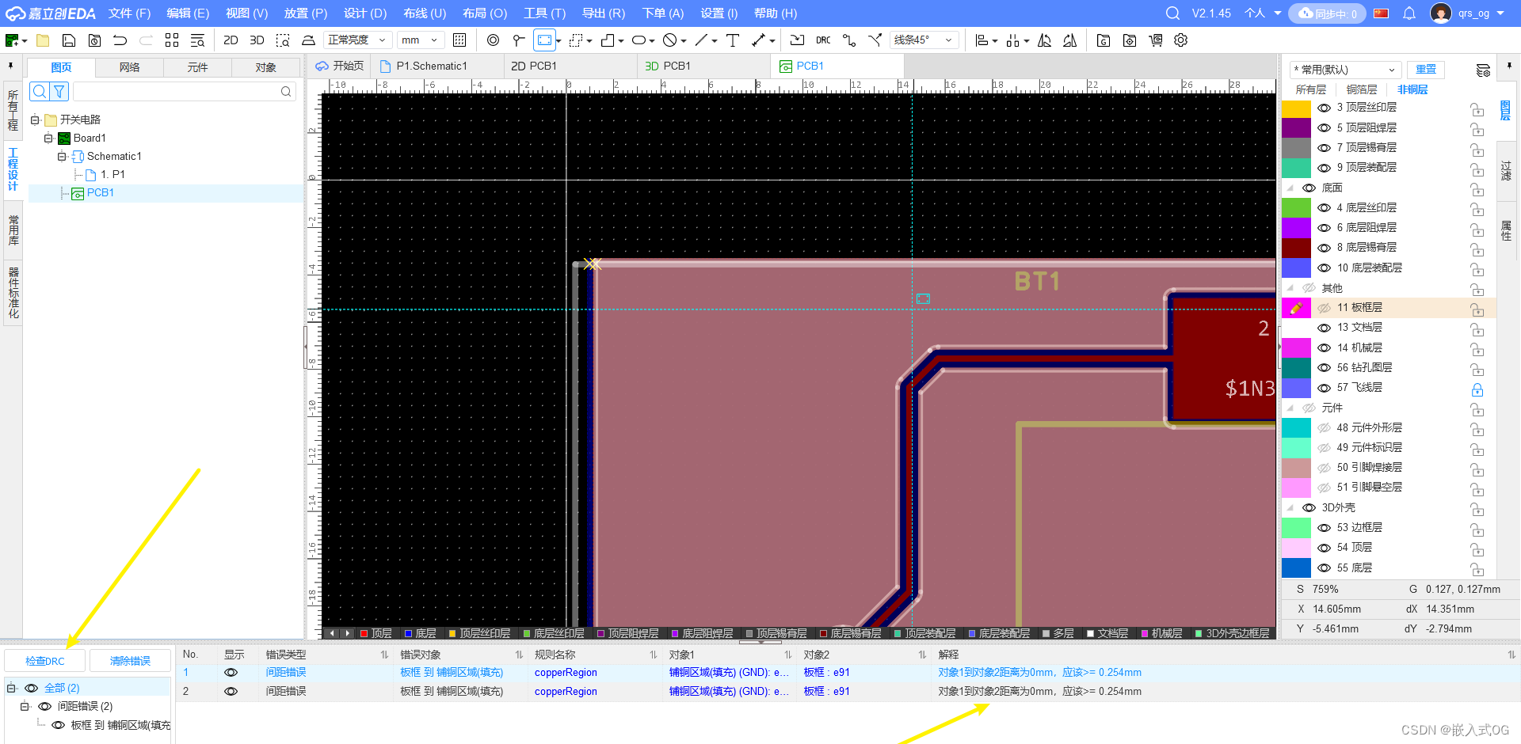The width and height of the screenshot is (1521, 744).
Task: Select the place via tool
Action: (x=519, y=40)
